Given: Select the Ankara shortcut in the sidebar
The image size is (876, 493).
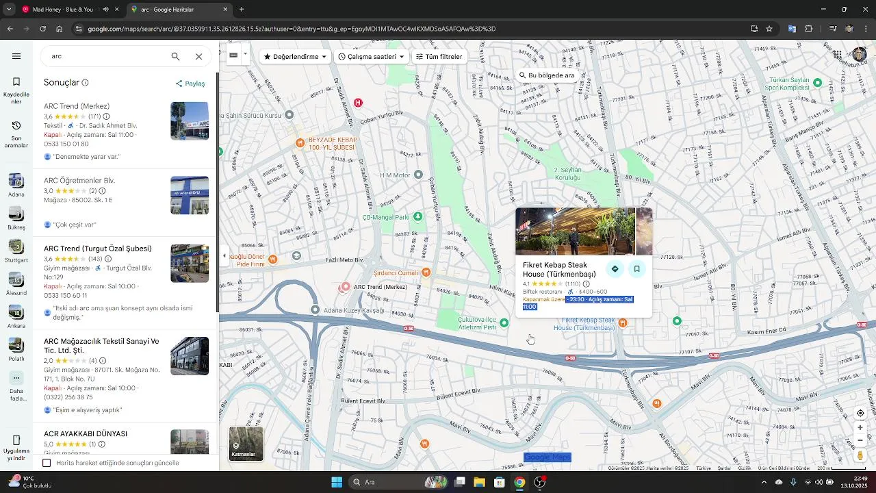Looking at the screenshot, I should tap(16, 317).
